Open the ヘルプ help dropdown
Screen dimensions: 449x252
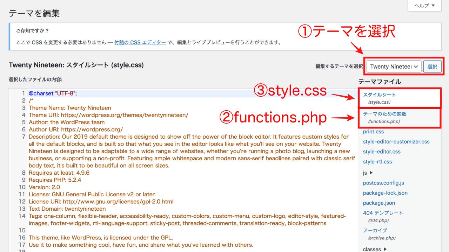(424, 6)
